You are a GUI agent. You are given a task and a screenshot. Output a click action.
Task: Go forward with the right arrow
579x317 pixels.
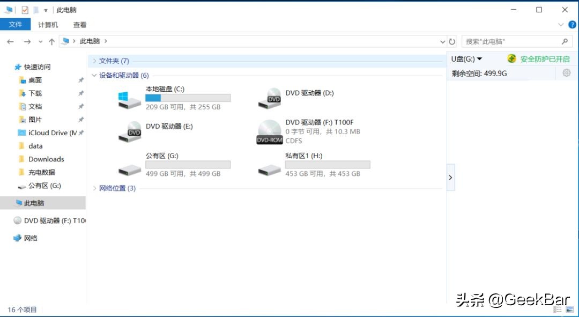[27, 41]
